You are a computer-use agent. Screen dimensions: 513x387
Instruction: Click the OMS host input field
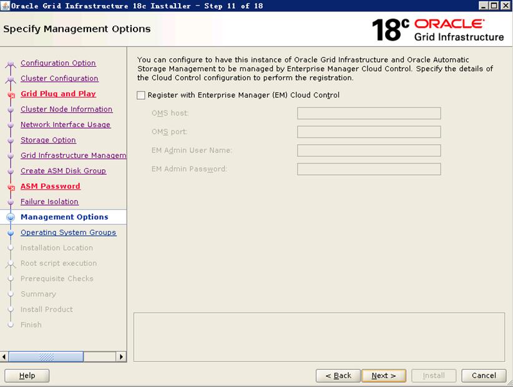coord(369,113)
